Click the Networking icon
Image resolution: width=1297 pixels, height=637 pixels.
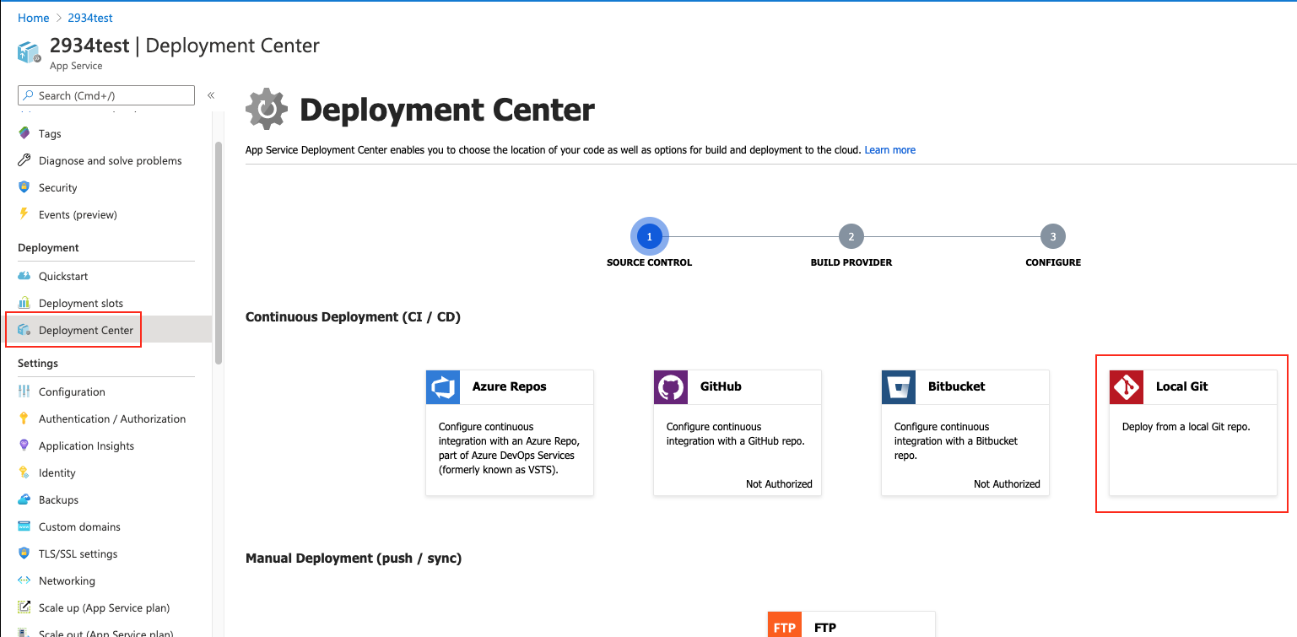[x=24, y=580]
